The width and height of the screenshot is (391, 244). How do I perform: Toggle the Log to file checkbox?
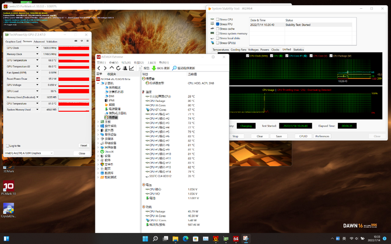[8, 146]
